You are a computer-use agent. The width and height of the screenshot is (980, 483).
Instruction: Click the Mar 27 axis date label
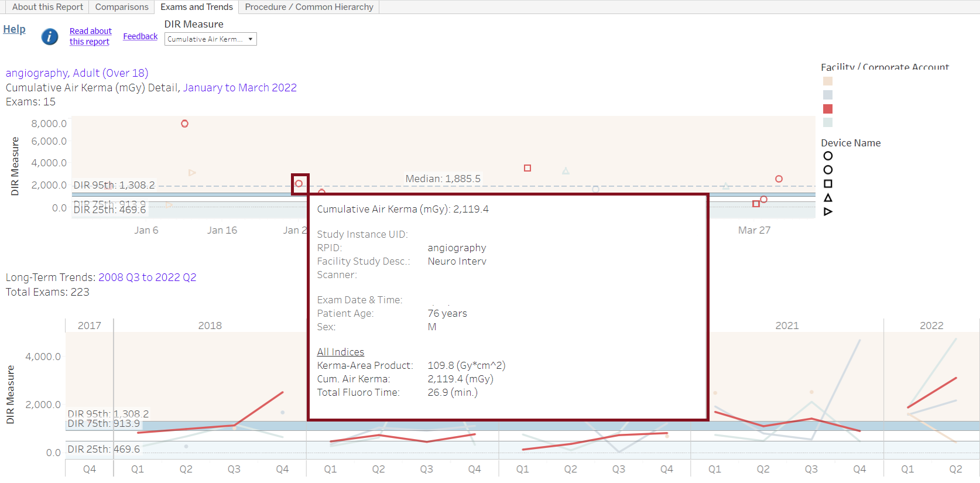click(754, 230)
